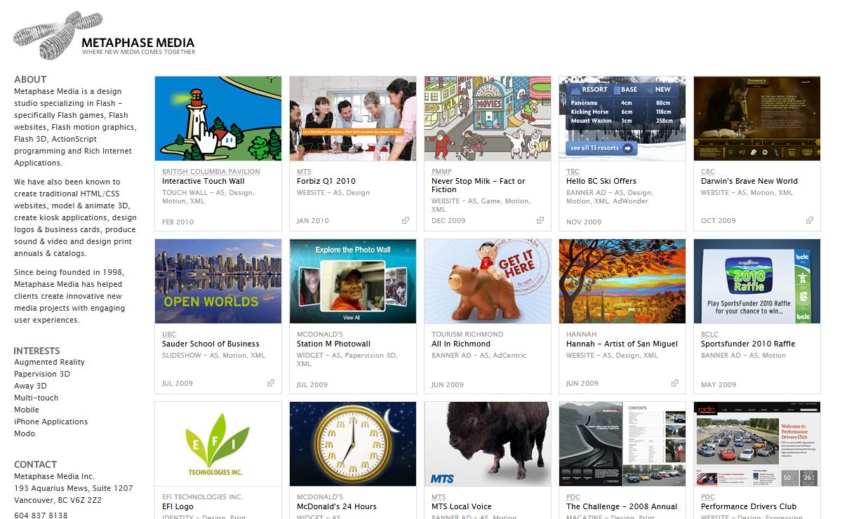The height and width of the screenshot is (519, 842).
Task: Open the Never Stop Milk cartoon thumbnail
Action: pyautogui.click(x=488, y=119)
